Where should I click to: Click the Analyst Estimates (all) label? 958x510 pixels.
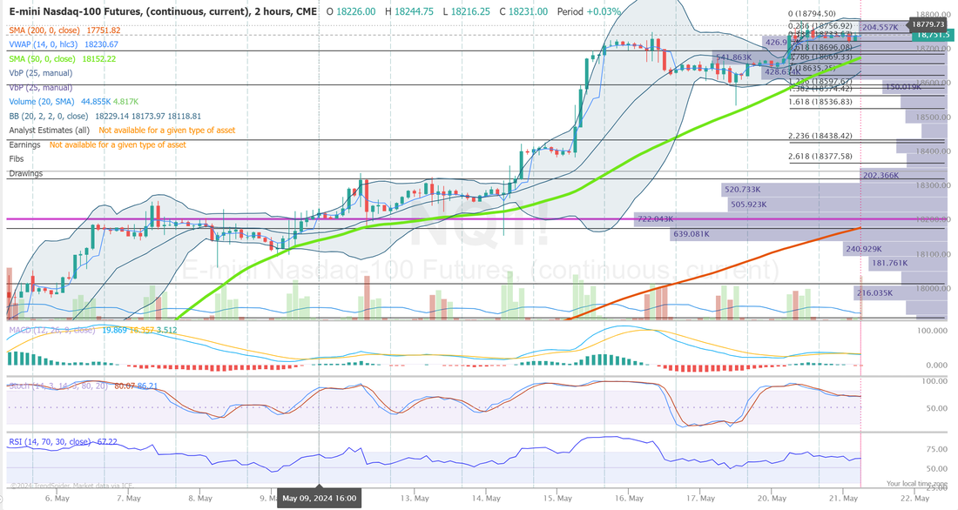[49, 130]
